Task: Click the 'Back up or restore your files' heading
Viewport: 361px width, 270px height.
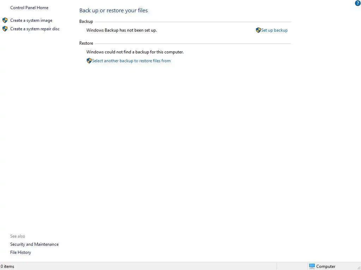Action: 114,10
